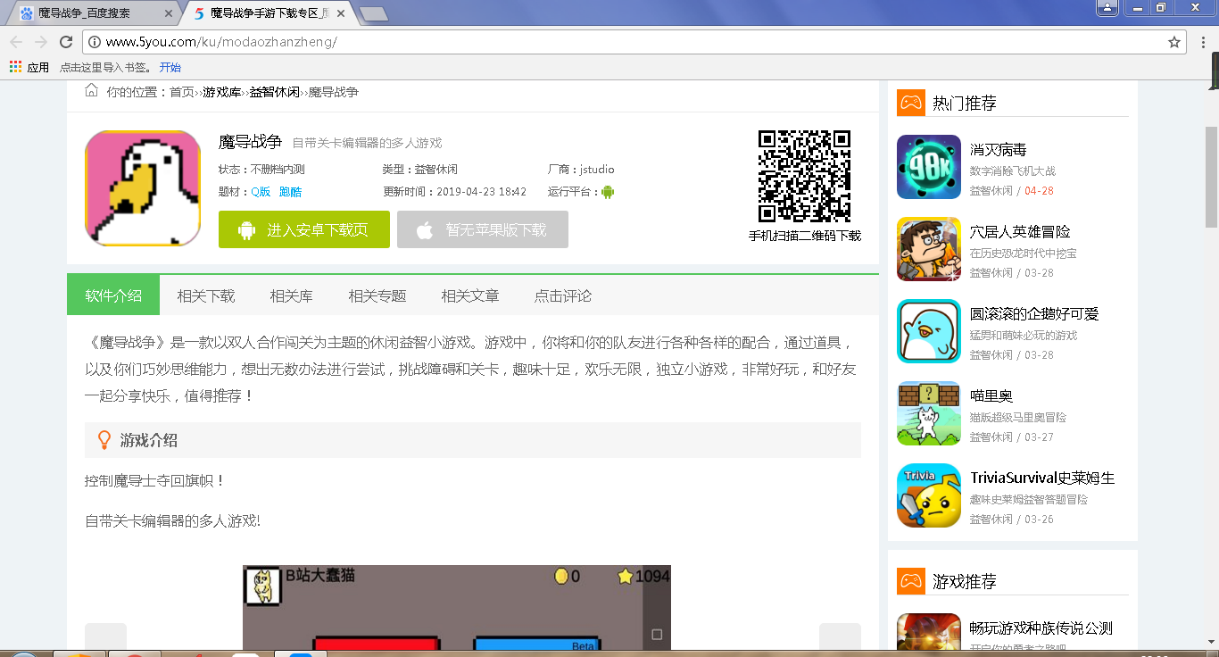Click the 跑酷 tag link
This screenshot has height=657, width=1219.
[290, 192]
